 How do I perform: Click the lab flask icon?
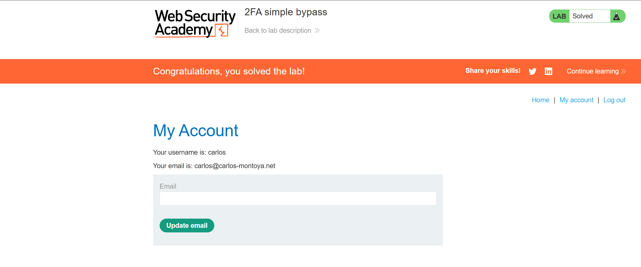[x=616, y=16]
